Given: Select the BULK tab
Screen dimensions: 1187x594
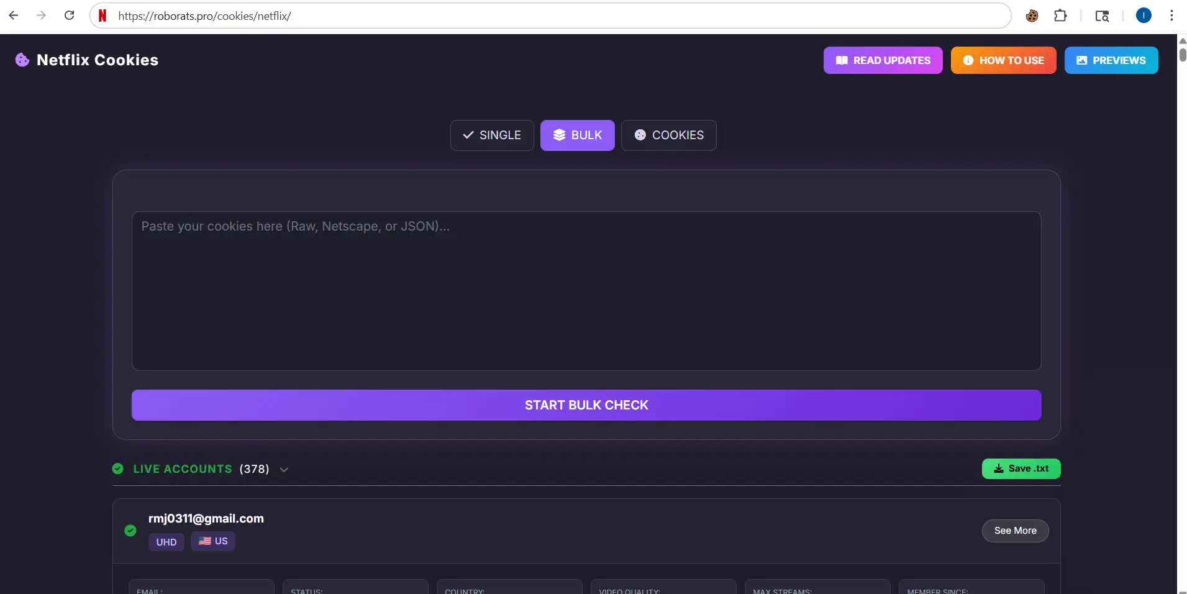Looking at the screenshot, I should 577,135.
